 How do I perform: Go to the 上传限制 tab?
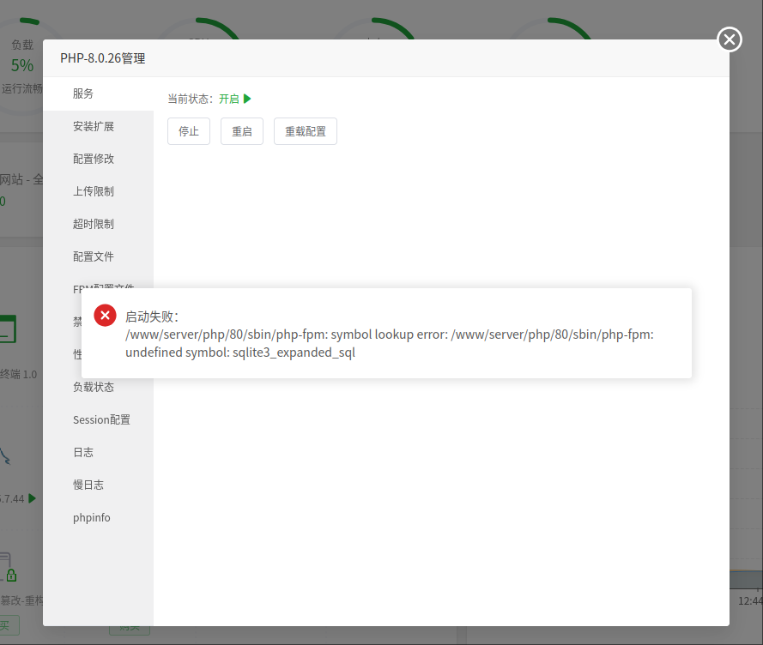(x=99, y=191)
